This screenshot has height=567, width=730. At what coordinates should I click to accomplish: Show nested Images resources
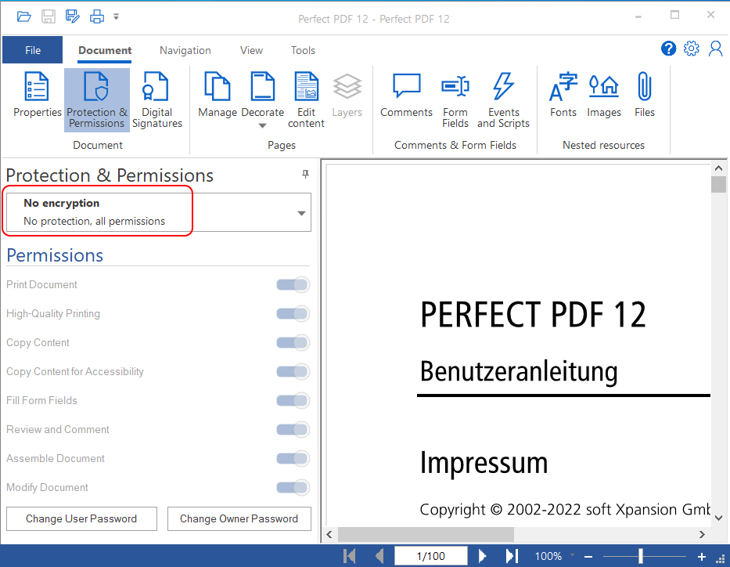[x=603, y=96]
